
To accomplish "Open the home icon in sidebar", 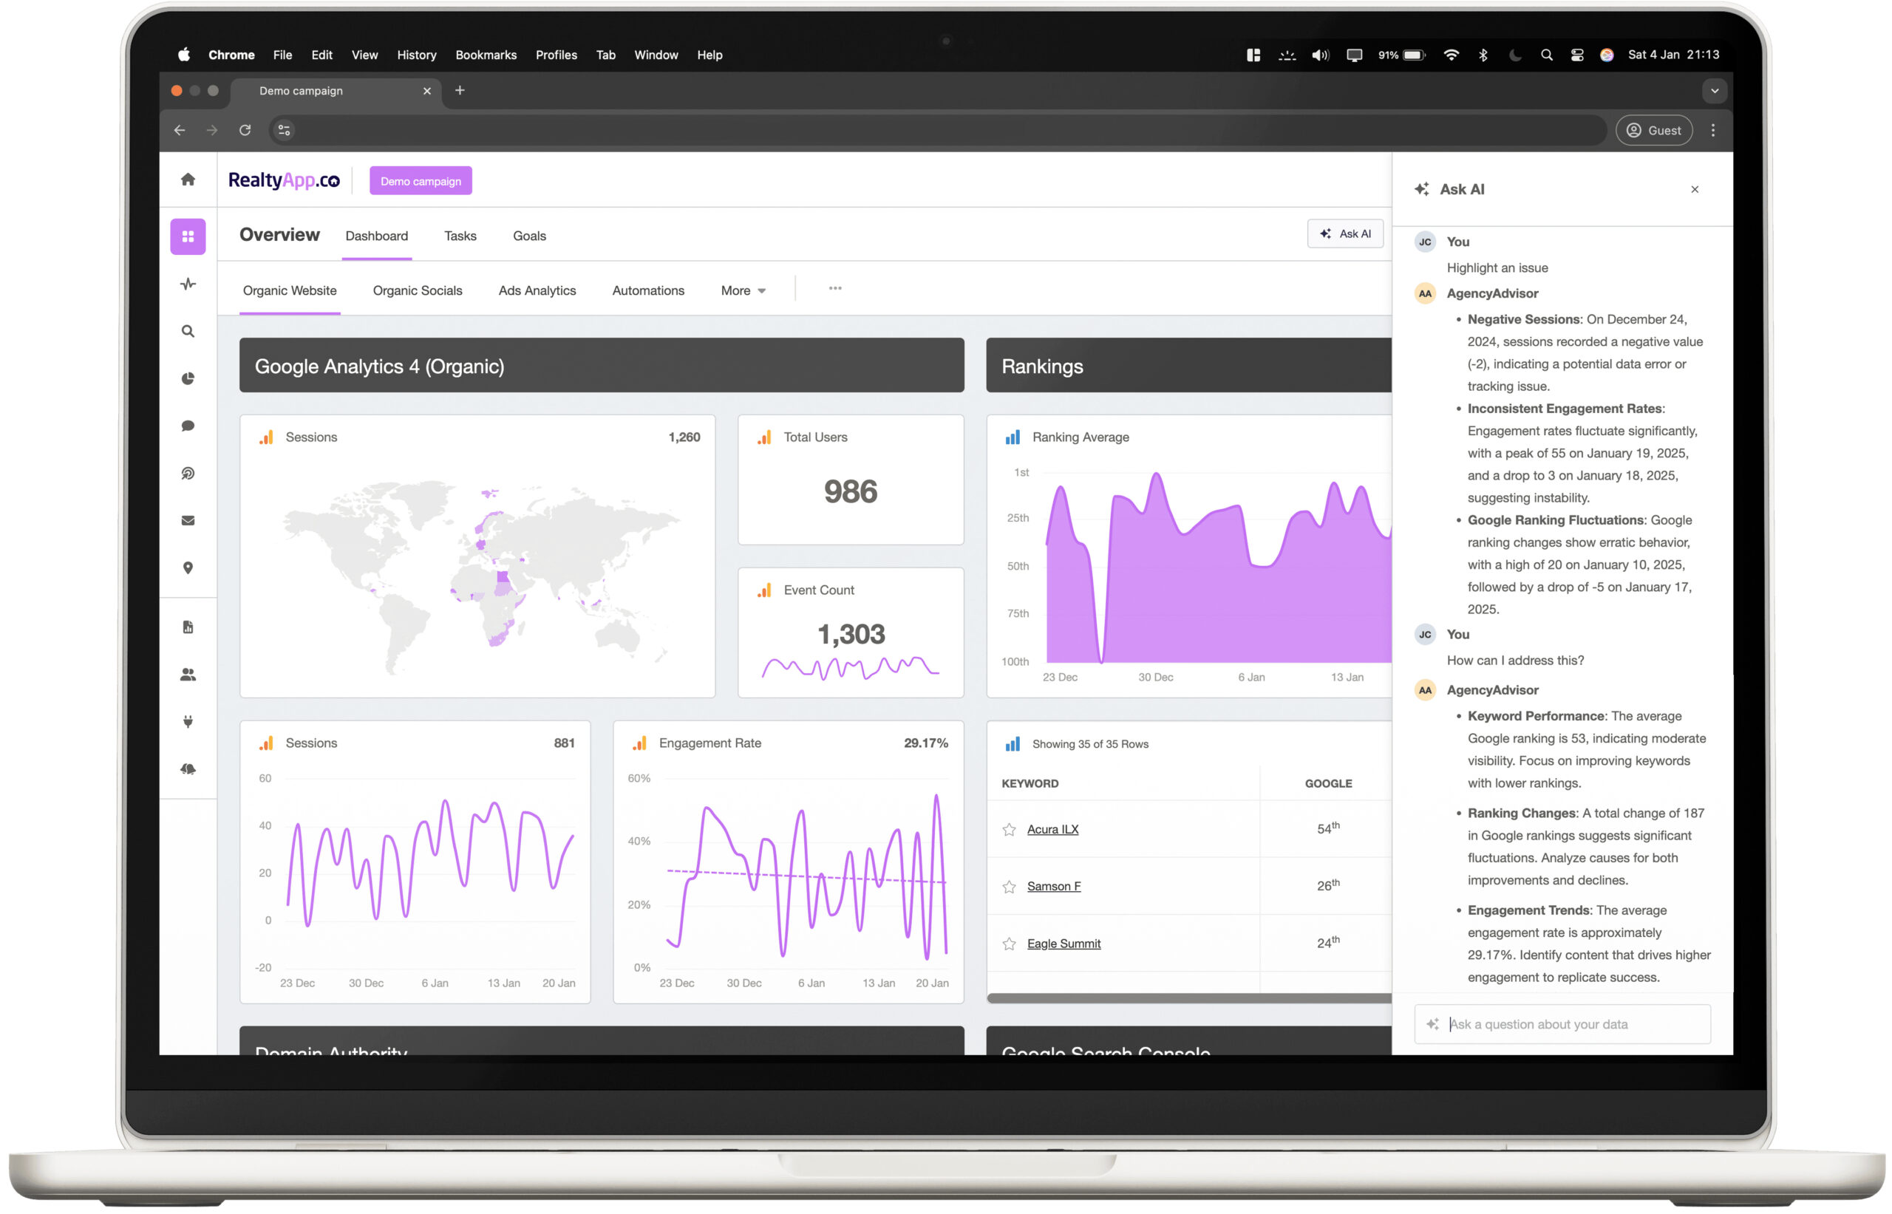I will pos(188,180).
